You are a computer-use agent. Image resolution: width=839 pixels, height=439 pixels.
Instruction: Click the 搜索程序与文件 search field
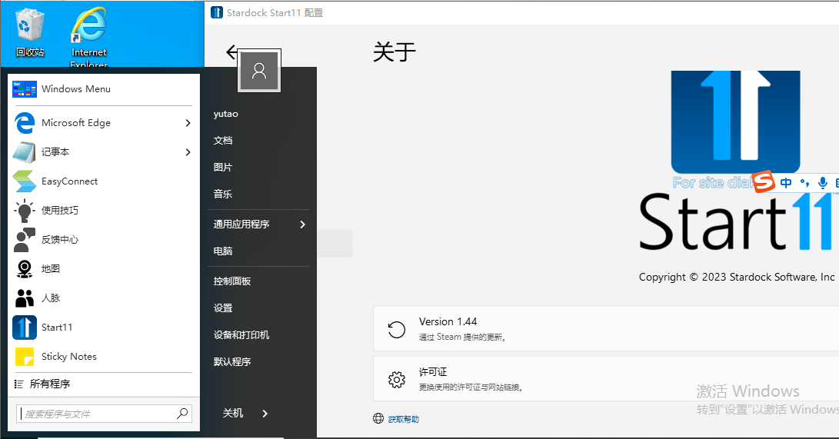(x=105, y=414)
